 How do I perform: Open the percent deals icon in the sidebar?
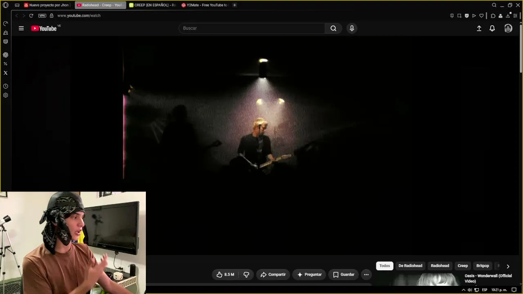click(x=5, y=64)
